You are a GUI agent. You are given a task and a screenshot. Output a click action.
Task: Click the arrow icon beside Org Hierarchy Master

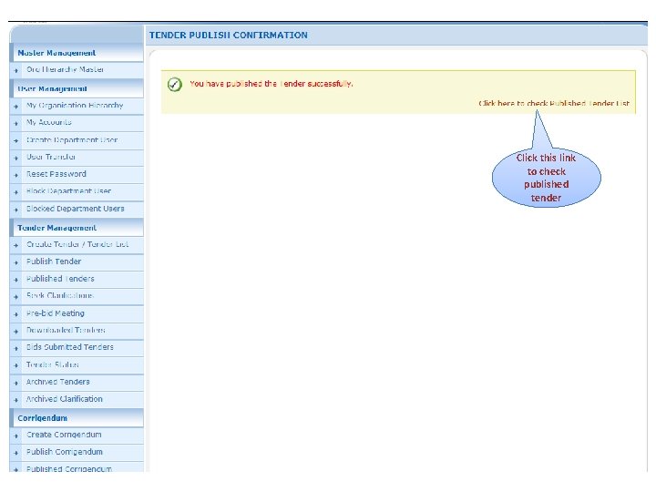point(15,71)
